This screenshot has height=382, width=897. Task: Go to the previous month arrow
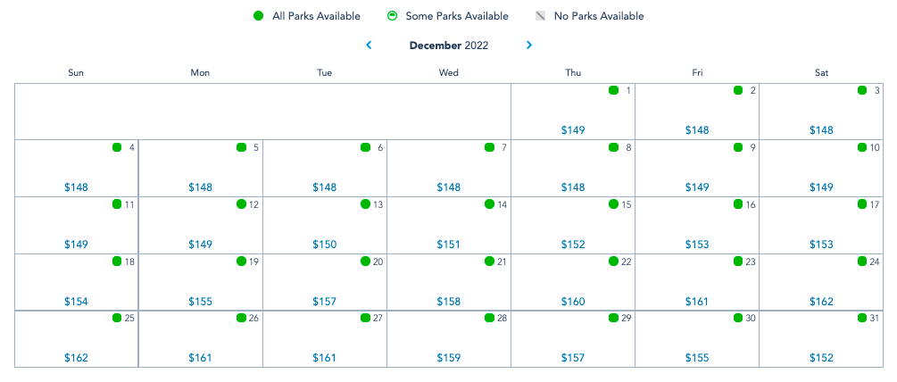tap(369, 46)
